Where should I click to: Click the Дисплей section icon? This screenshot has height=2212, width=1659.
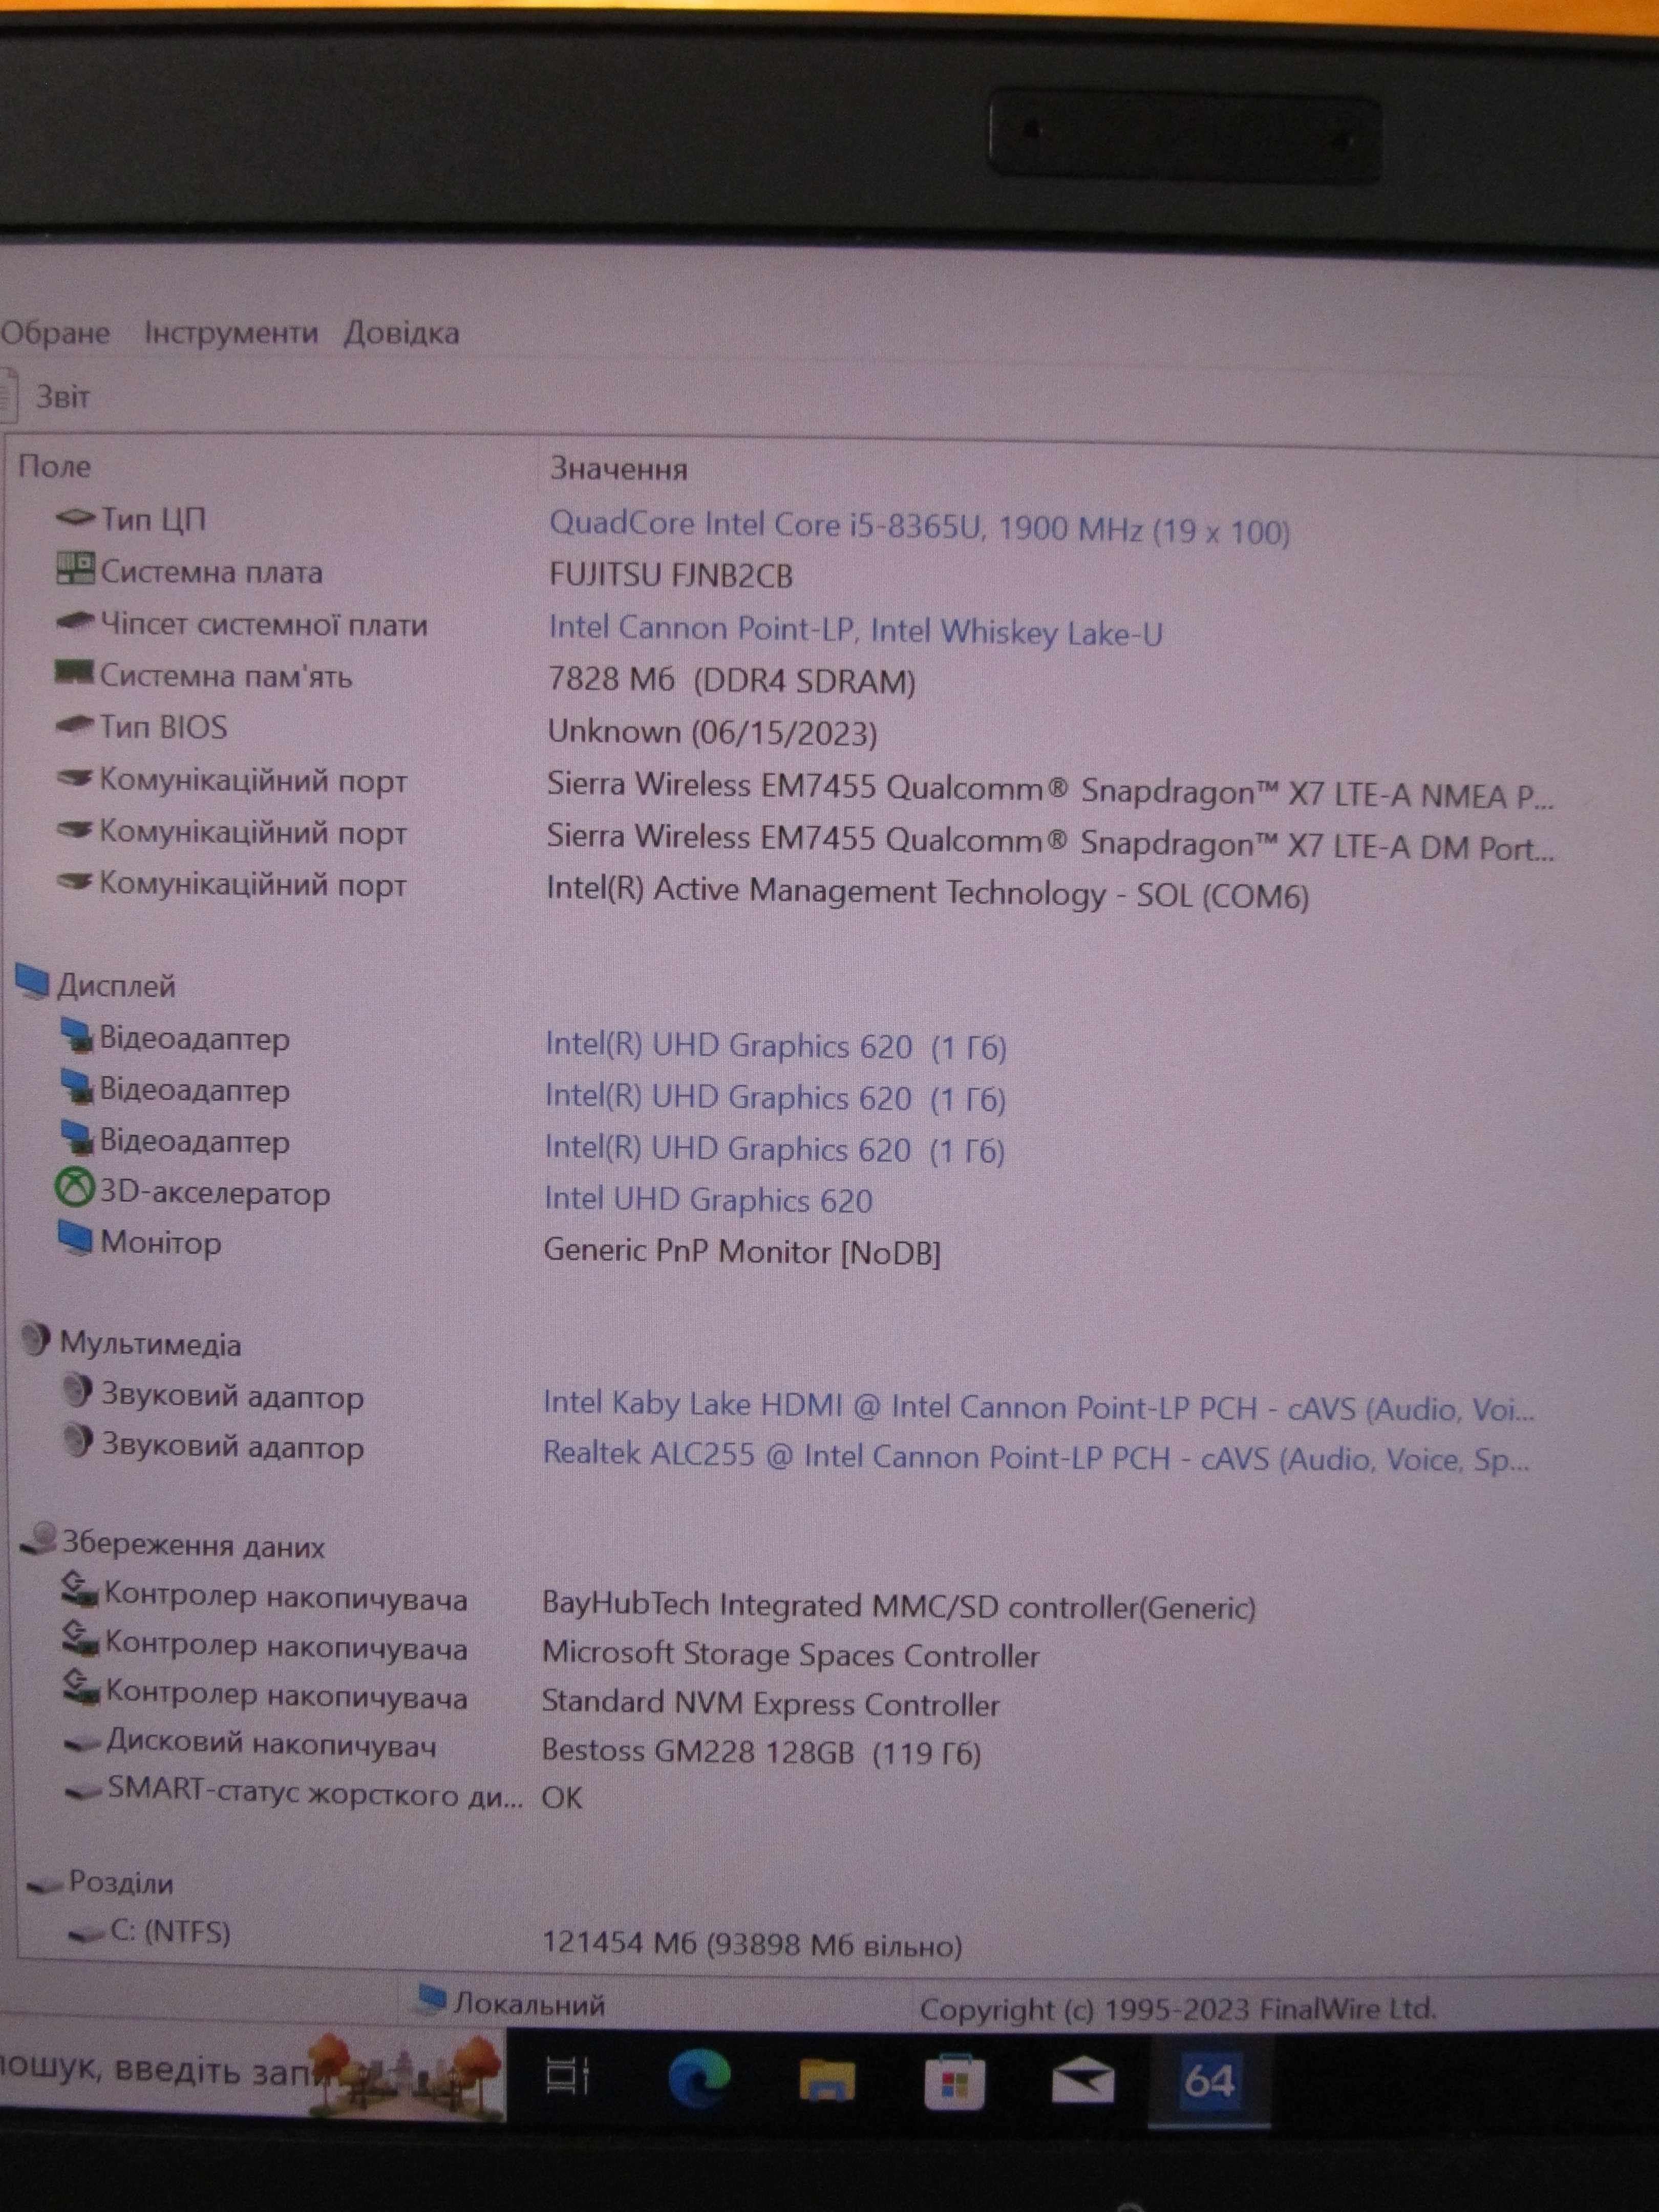pos(32,982)
